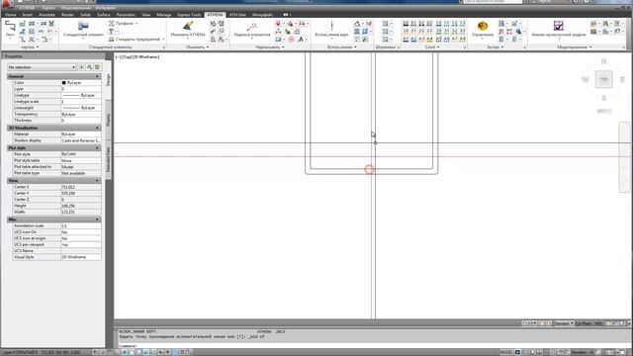633x356 pixels.
Task: Open the Home ribbon tab
Action: [11, 15]
